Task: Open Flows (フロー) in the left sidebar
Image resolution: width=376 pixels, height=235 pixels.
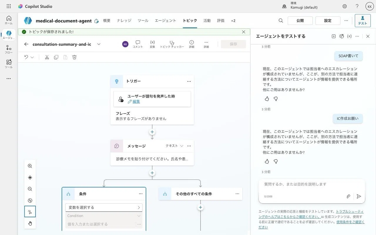Action: 9,49
